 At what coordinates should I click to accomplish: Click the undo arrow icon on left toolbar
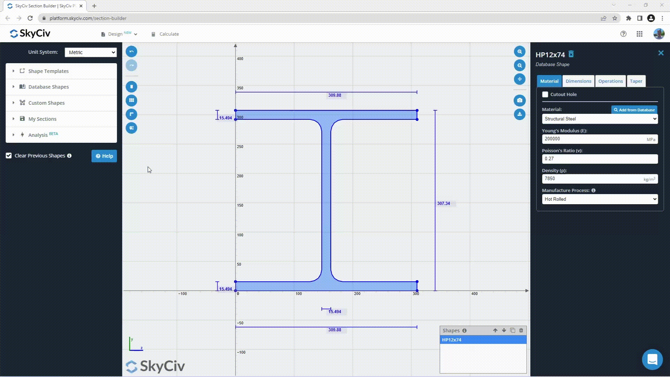132,51
